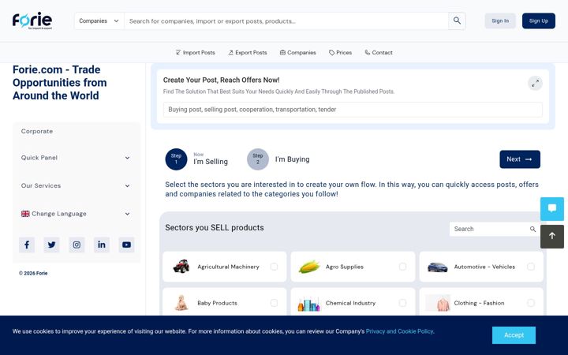Viewport: 568px width, 355px height.
Task: Accept the cookies notice
Action: pyautogui.click(x=514, y=335)
